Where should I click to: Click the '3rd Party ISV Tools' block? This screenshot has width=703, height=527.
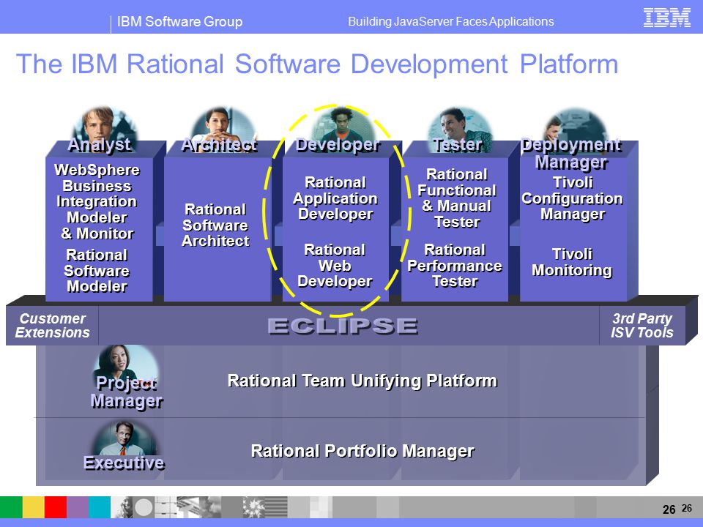coord(642,326)
